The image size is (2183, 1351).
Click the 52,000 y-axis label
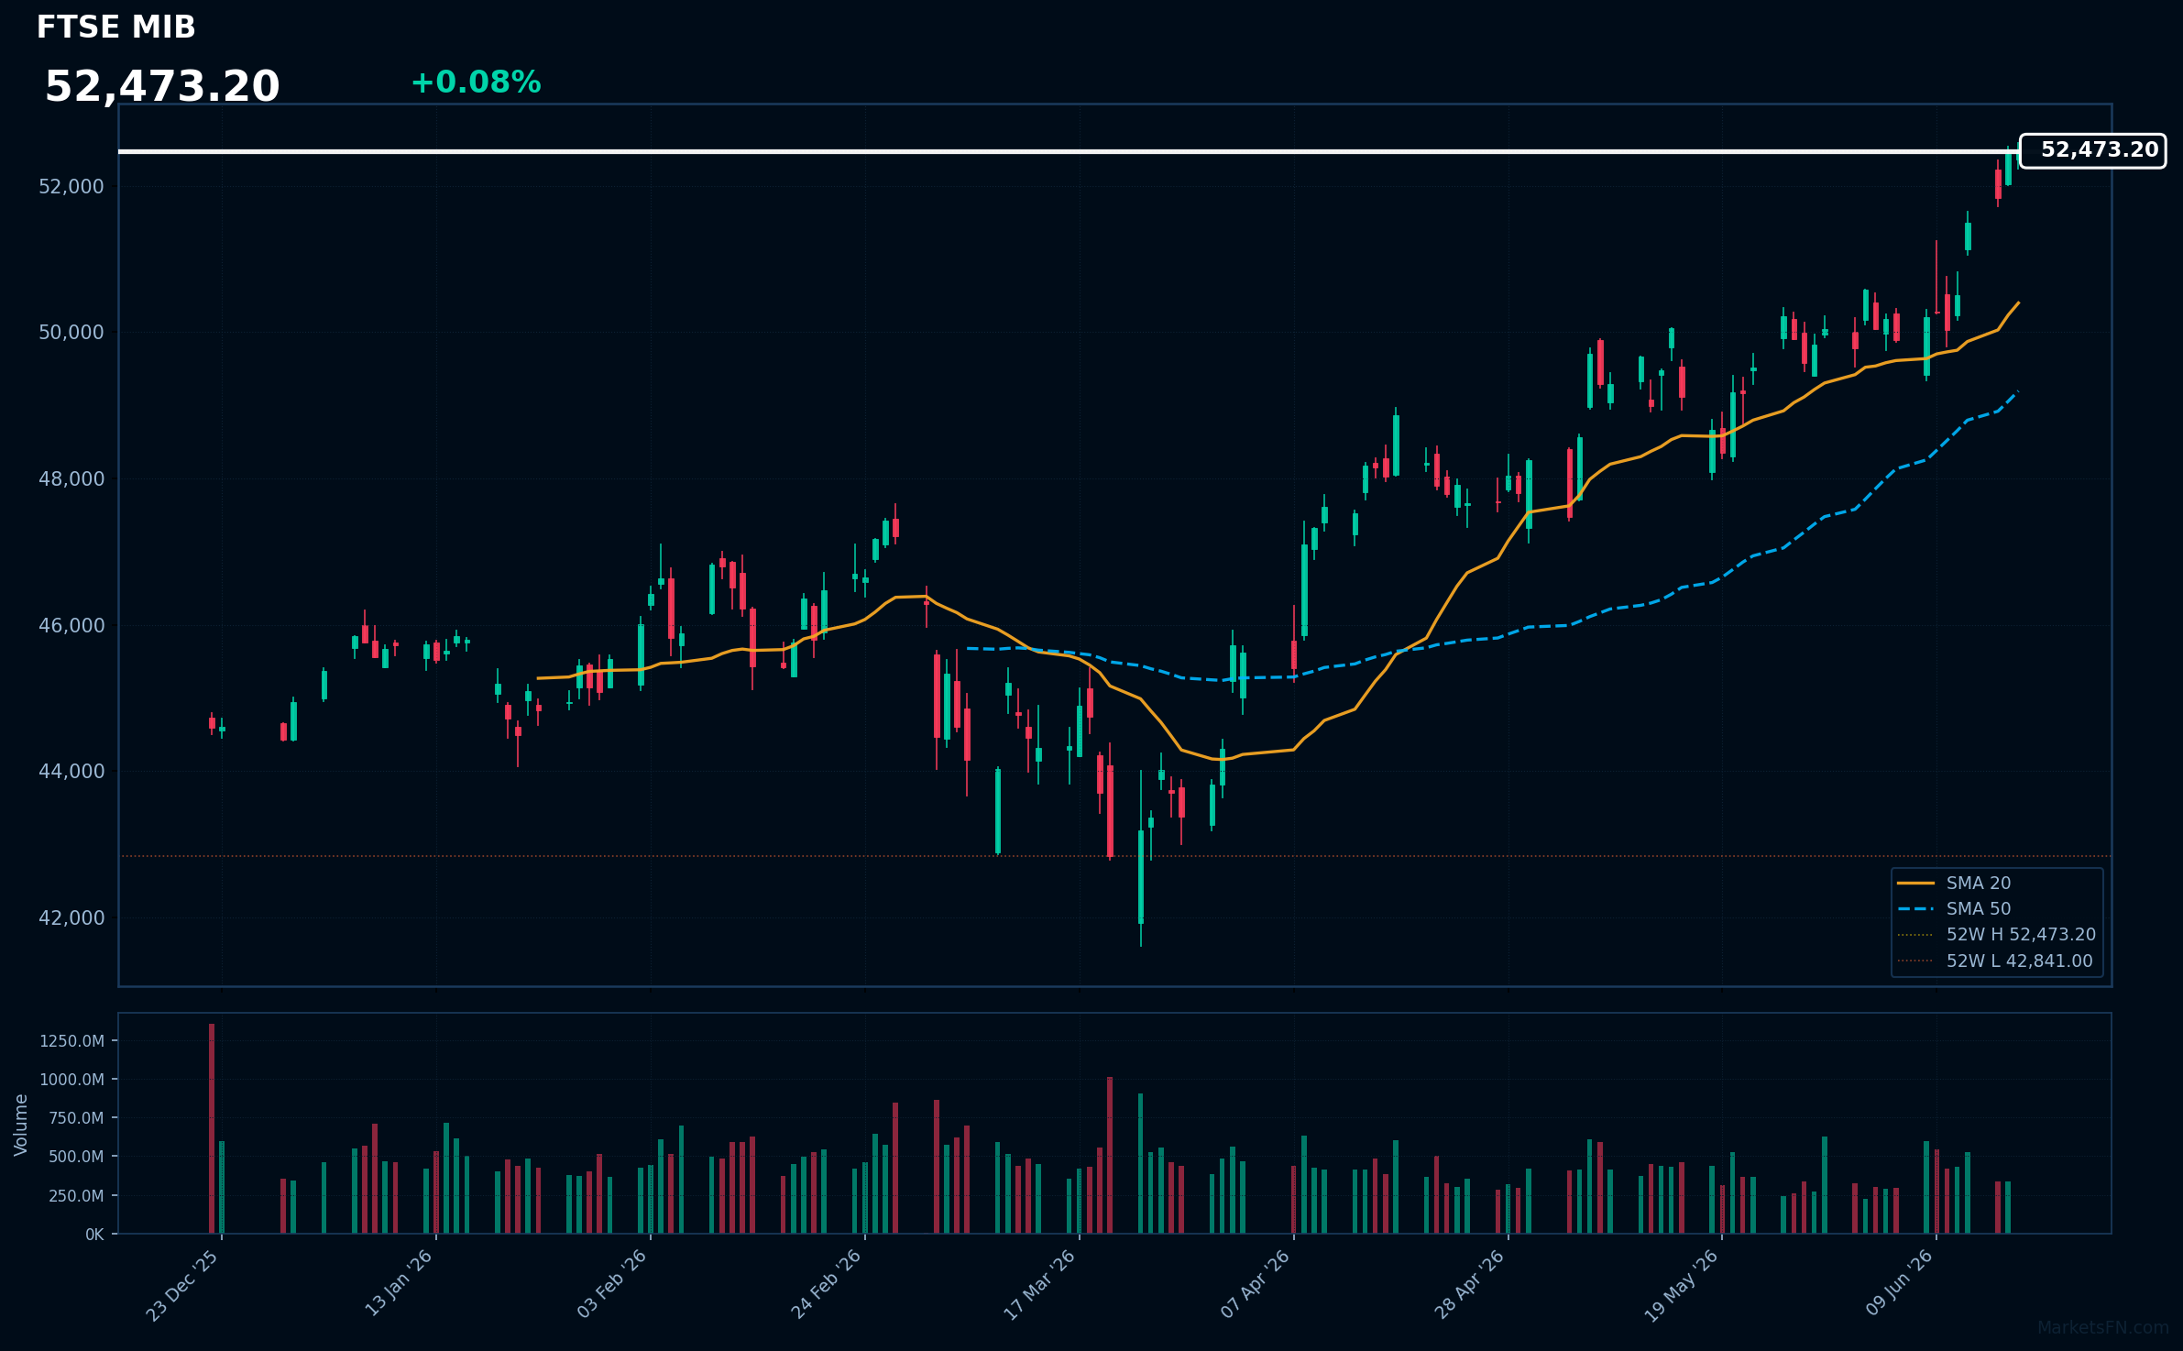[71, 187]
